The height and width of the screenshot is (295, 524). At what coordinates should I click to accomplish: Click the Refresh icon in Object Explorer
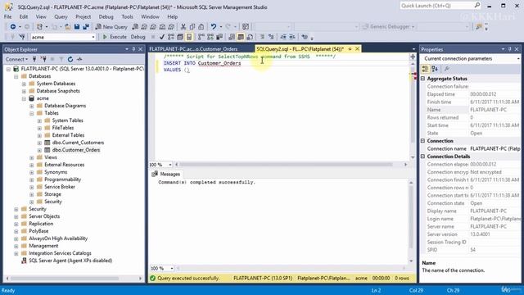[70, 59]
